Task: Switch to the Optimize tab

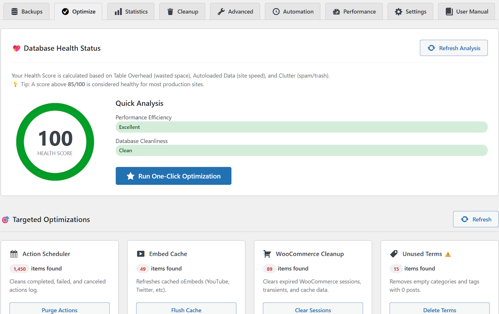Action: click(x=78, y=11)
